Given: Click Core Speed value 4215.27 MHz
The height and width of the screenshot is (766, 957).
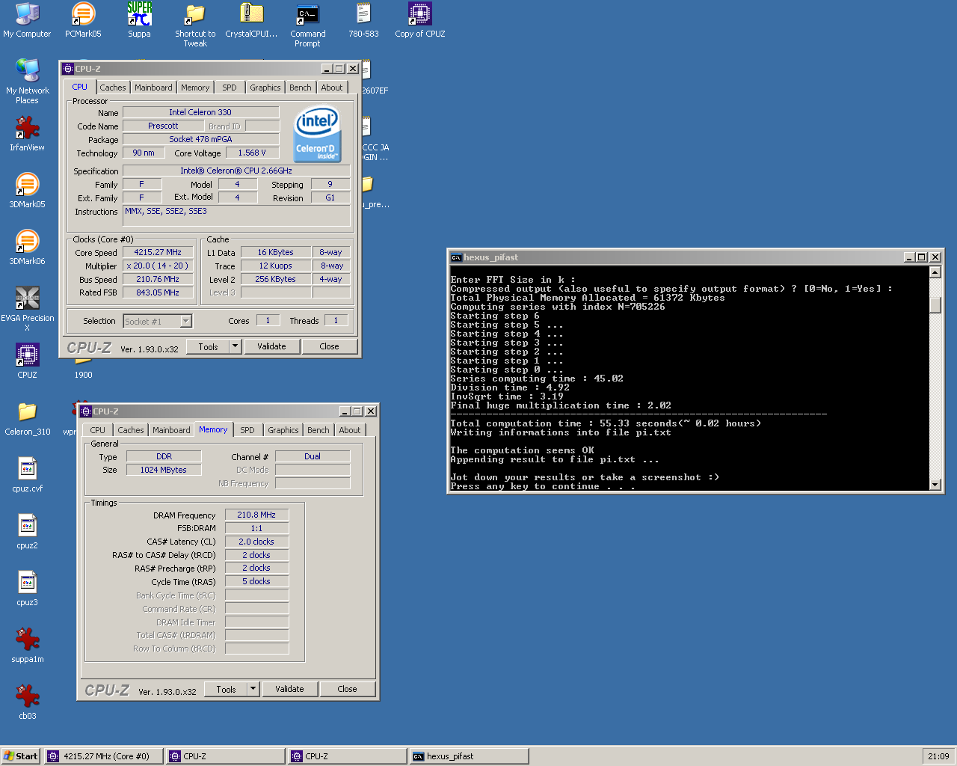Looking at the screenshot, I should [158, 253].
